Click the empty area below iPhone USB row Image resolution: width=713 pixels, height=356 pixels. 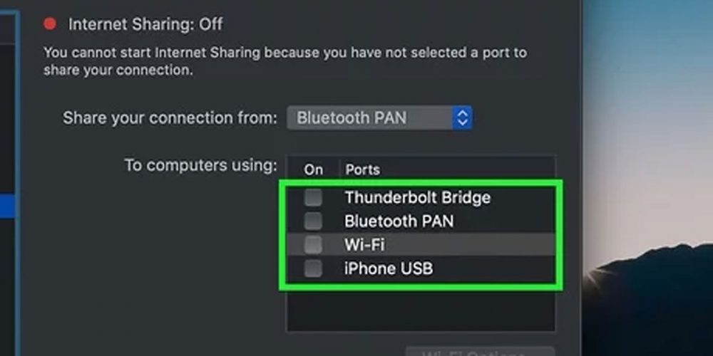pyautogui.click(x=421, y=310)
